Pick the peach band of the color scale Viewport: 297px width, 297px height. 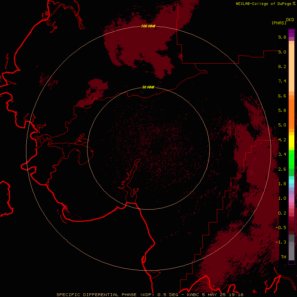pos(291,68)
